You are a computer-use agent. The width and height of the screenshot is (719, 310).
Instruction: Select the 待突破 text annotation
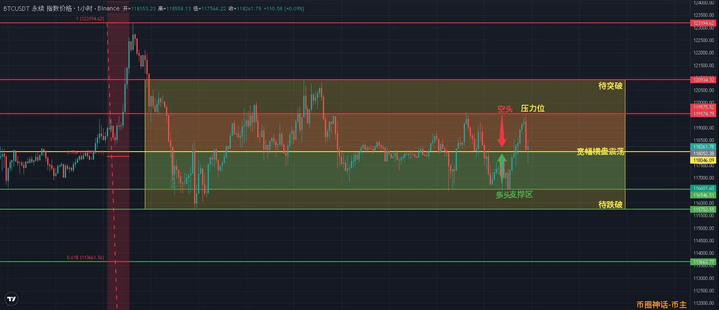pyautogui.click(x=610, y=86)
